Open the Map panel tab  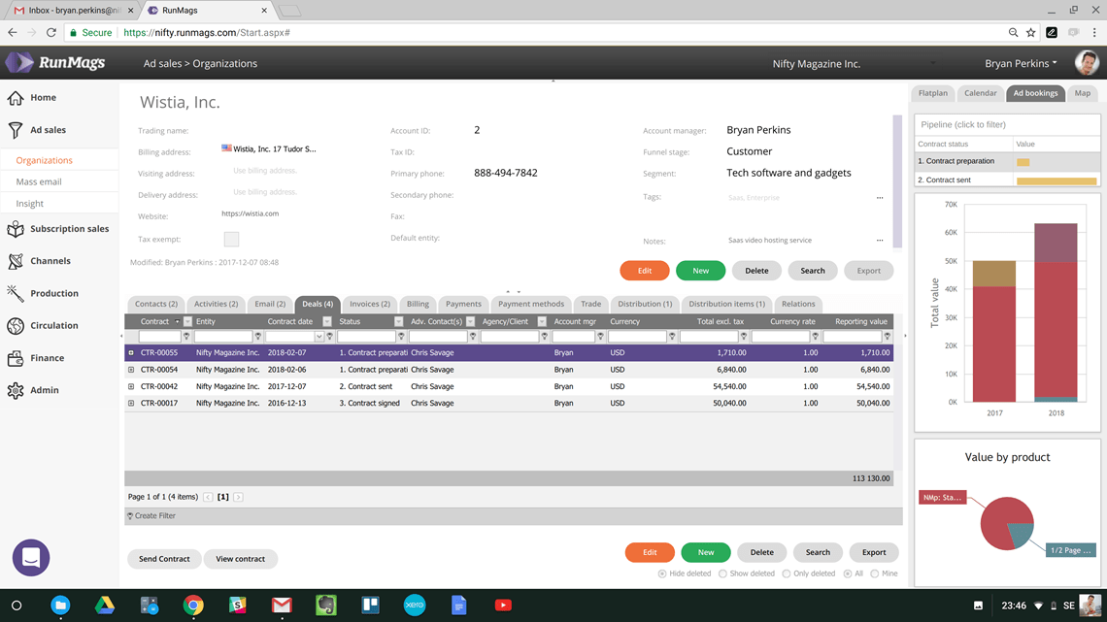click(x=1083, y=93)
